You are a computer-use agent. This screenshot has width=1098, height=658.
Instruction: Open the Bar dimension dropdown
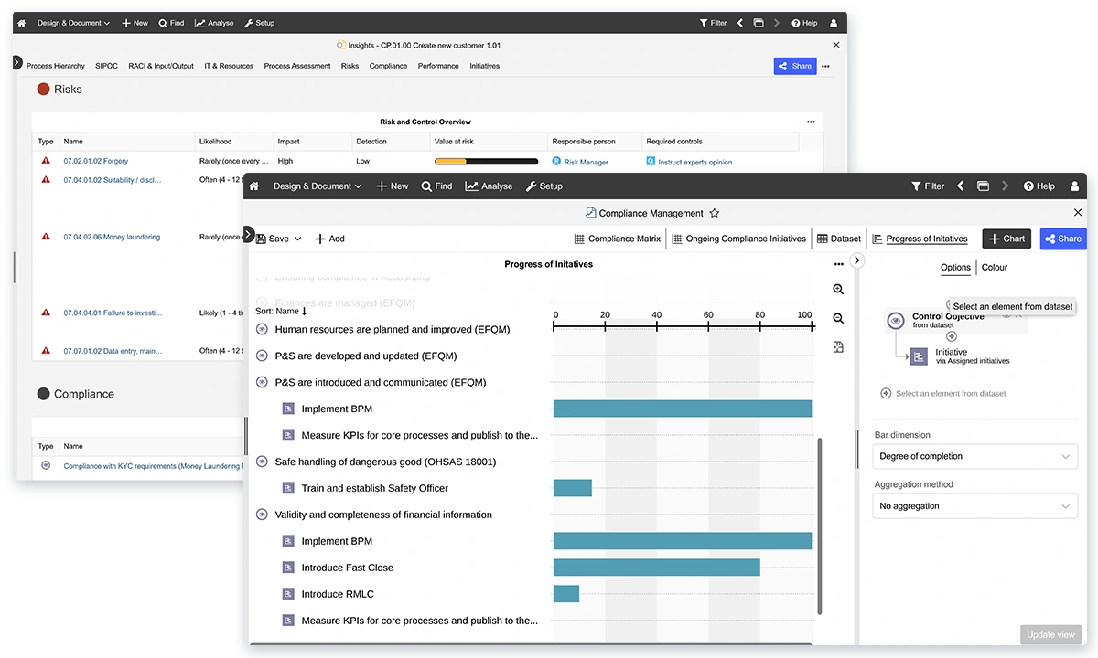[x=974, y=456]
